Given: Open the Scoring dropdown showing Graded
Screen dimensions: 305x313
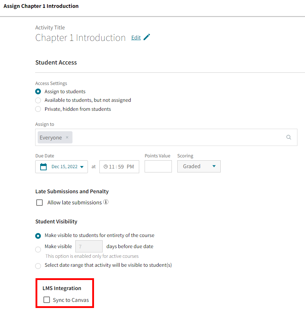Looking at the screenshot, I should click(x=199, y=166).
